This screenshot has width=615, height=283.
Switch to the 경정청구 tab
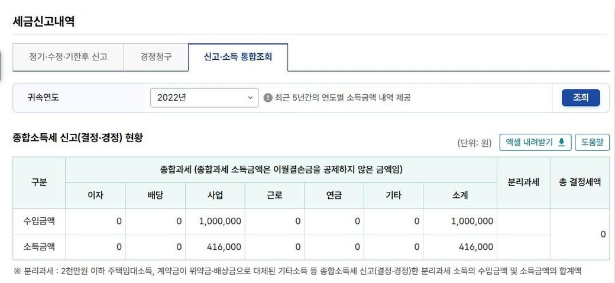click(x=156, y=57)
